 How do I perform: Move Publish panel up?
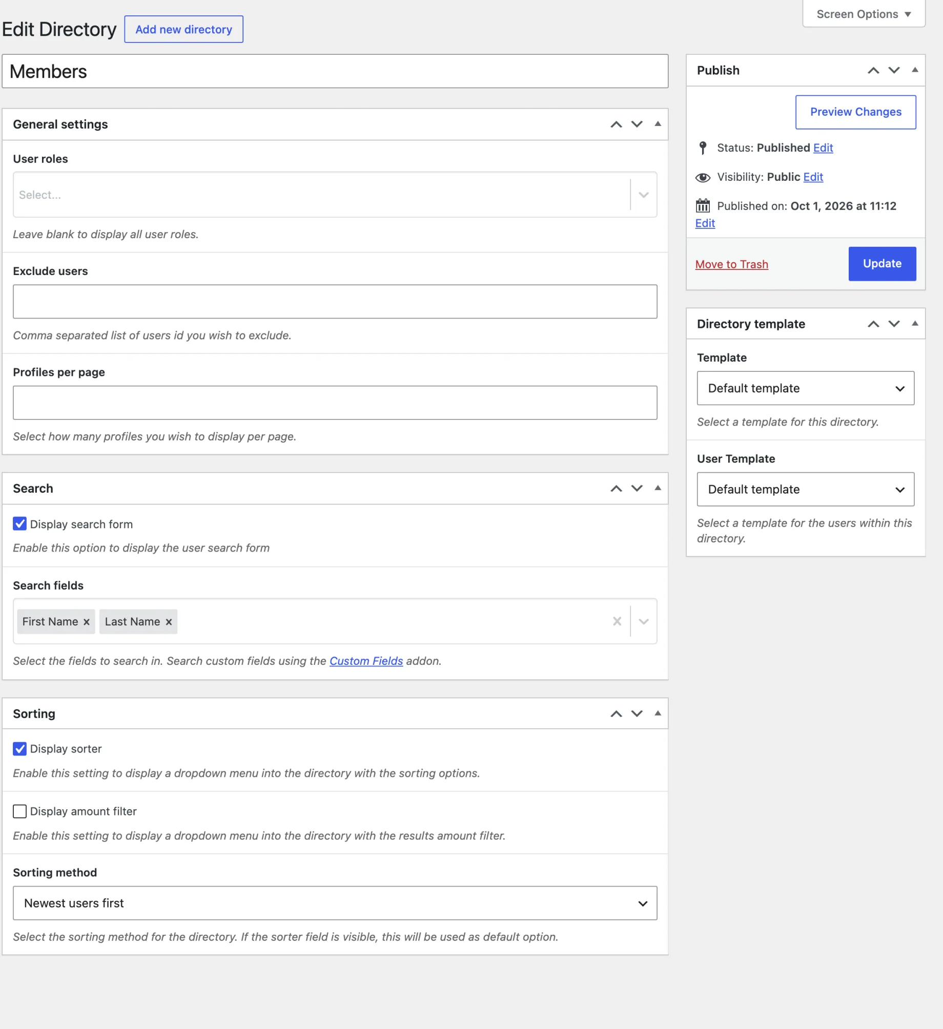pyautogui.click(x=873, y=71)
